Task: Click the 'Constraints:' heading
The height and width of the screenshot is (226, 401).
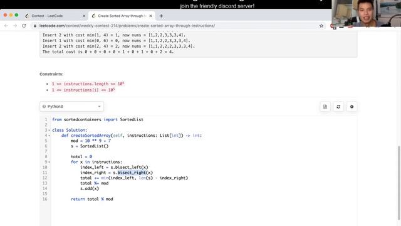Action: (51, 74)
